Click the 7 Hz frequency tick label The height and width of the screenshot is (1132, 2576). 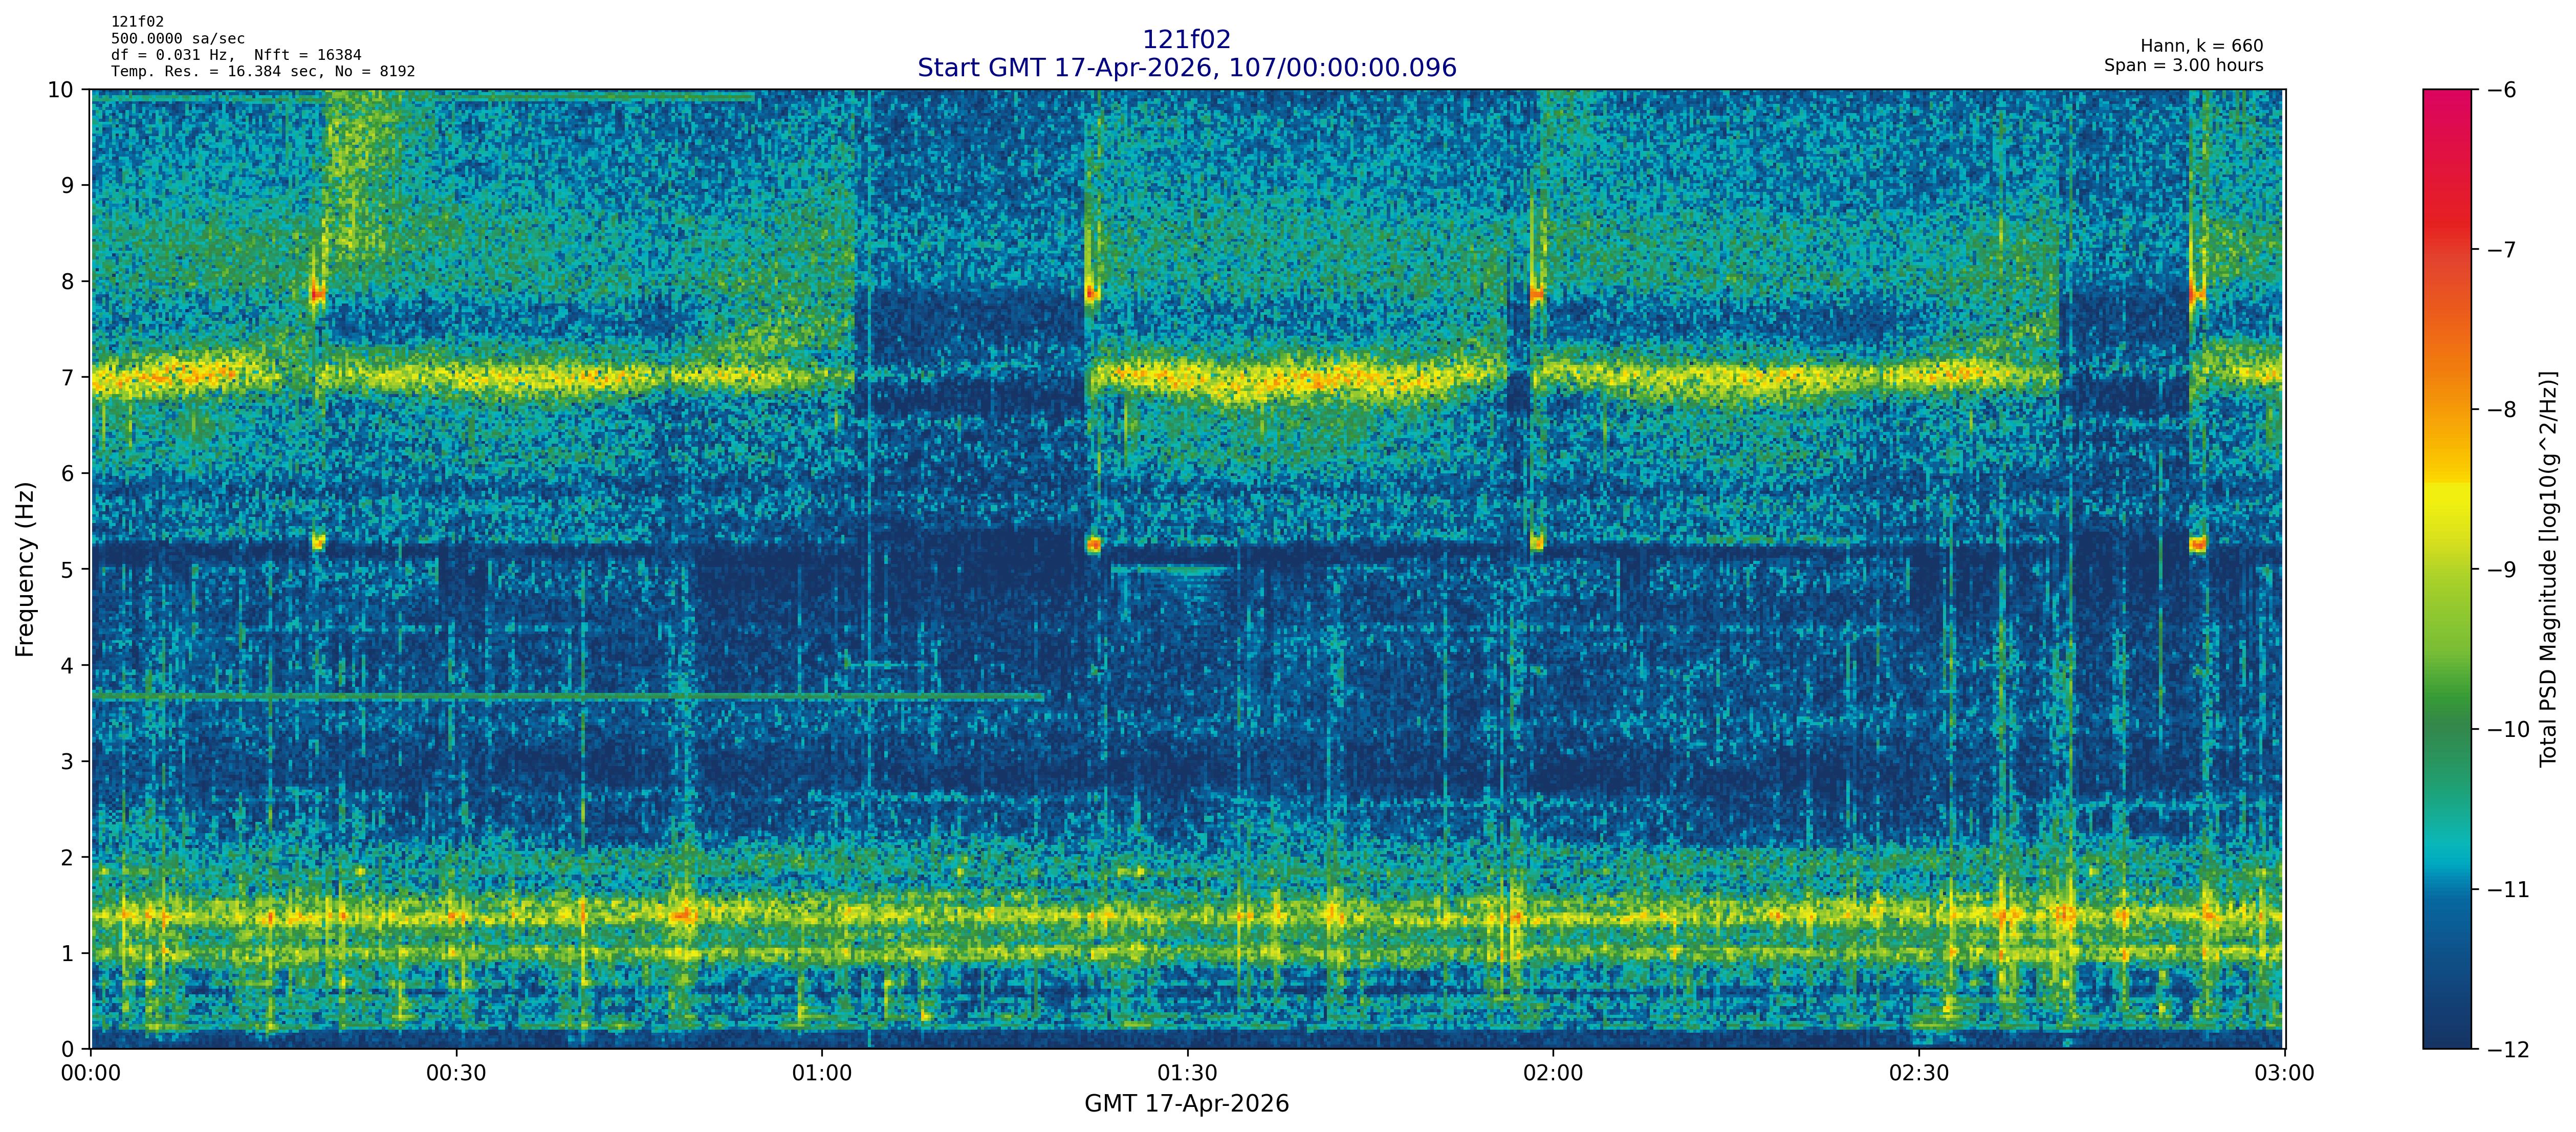pos(67,377)
